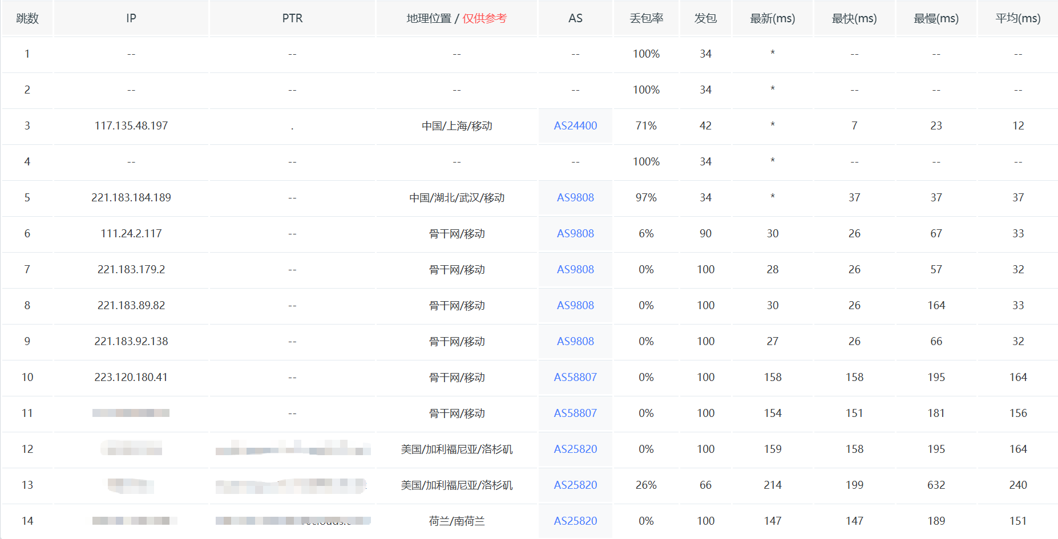The height and width of the screenshot is (539, 1058).
Task: Open AS9808 link for 221.183.92.138
Action: click(x=575, y=341)
